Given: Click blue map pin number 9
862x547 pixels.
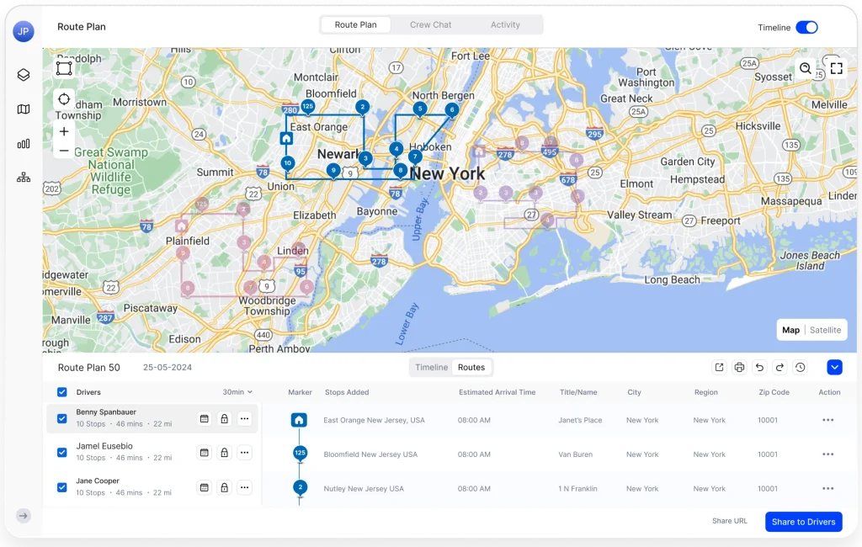Looking at the screenshot, I should tap(333, 171).
